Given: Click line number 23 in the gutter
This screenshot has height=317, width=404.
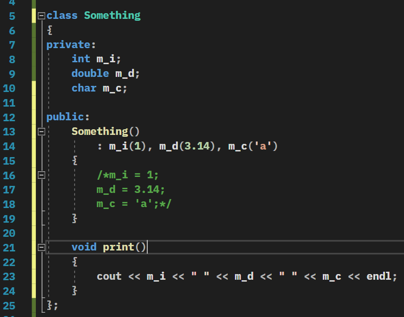Looking at the screenshot, I should (9, 276).
